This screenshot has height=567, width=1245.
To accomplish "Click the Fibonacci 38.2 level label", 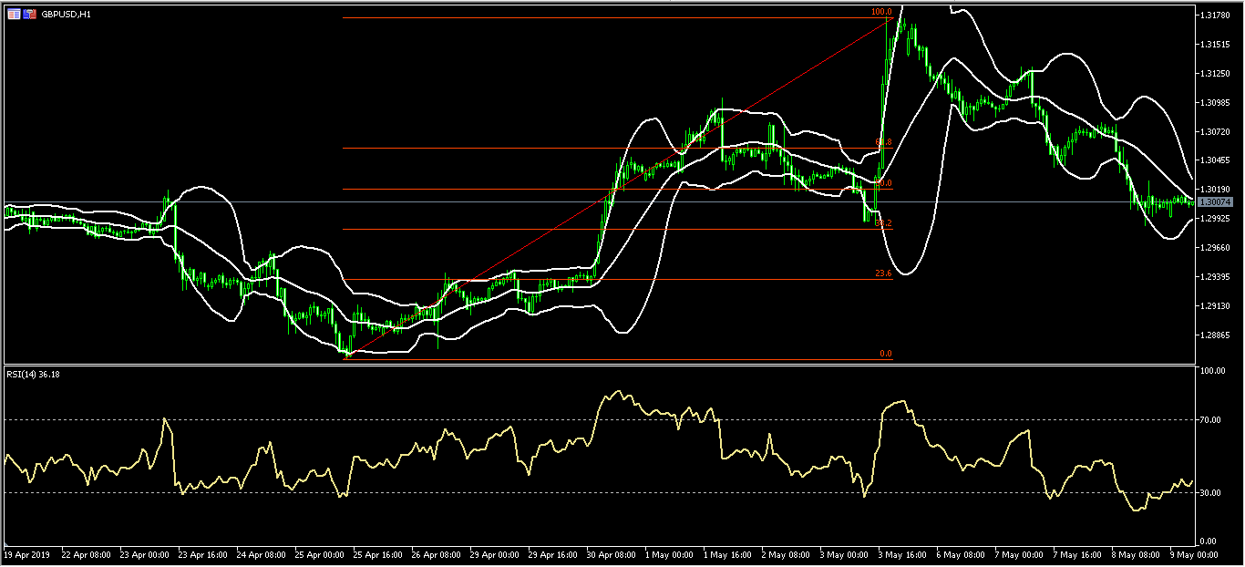I will pyautogui.click(x=883, y=223).
